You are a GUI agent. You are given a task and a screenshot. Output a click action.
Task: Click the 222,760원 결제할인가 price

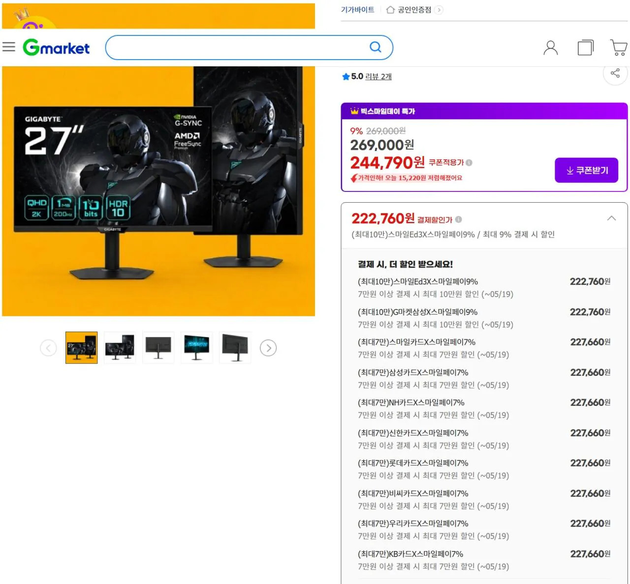click(x=383, y=218)
